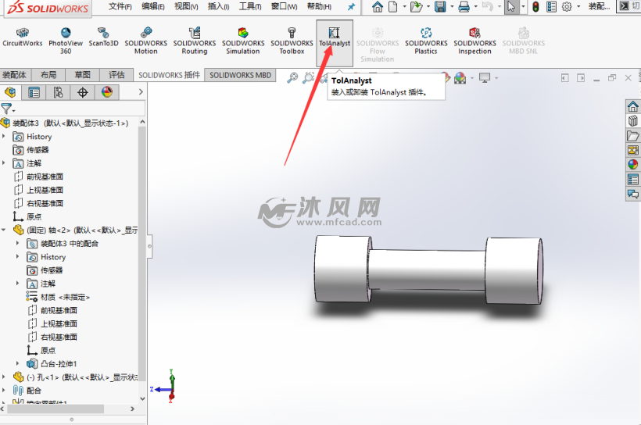Save the document with floppy icon
The image size is (641, 425).
click(440, 6)
